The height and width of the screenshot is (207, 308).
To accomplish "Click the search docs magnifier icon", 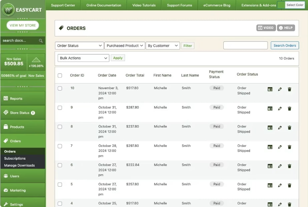I will pyautogui.click(x=41, y=41).
